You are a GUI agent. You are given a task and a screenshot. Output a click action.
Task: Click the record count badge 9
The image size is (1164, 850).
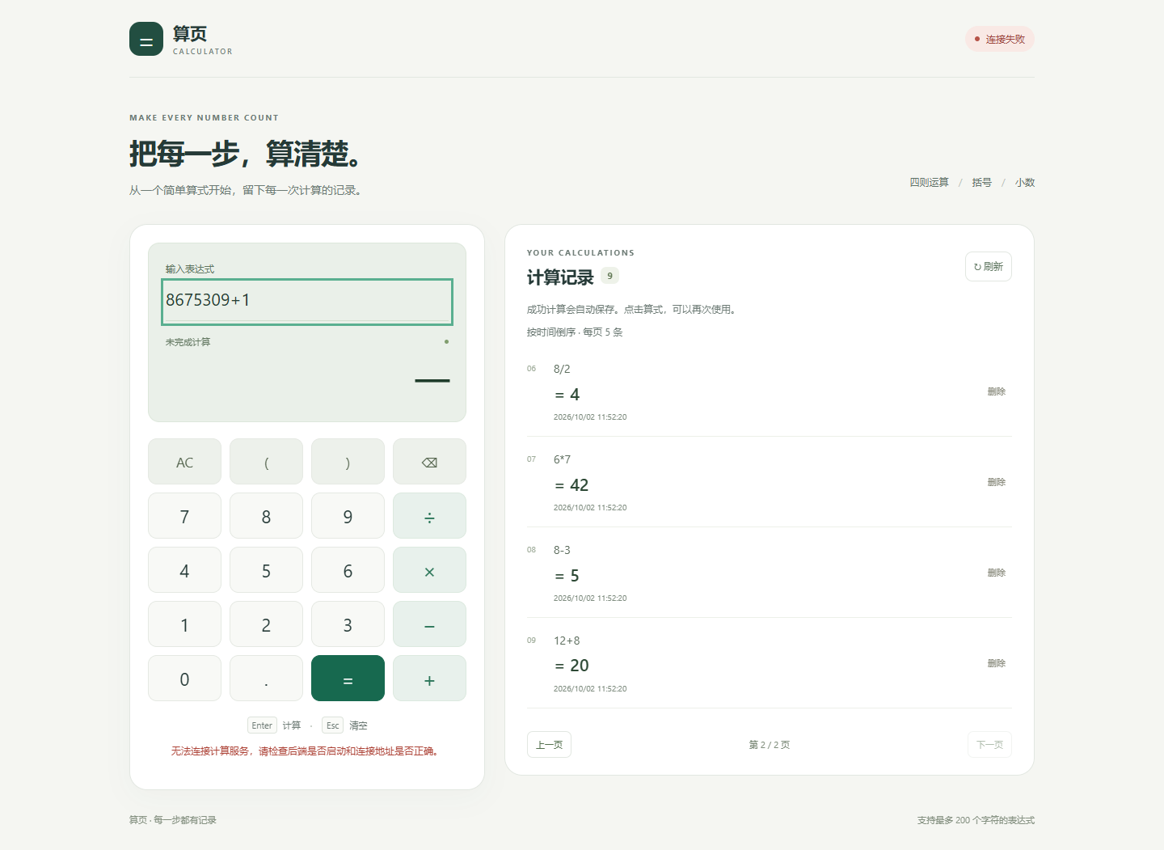610,276
